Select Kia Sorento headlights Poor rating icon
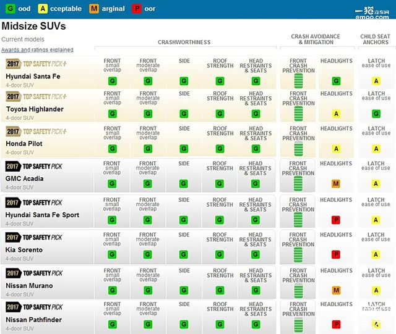The image size is (396, 334). (x=335, y=254)
